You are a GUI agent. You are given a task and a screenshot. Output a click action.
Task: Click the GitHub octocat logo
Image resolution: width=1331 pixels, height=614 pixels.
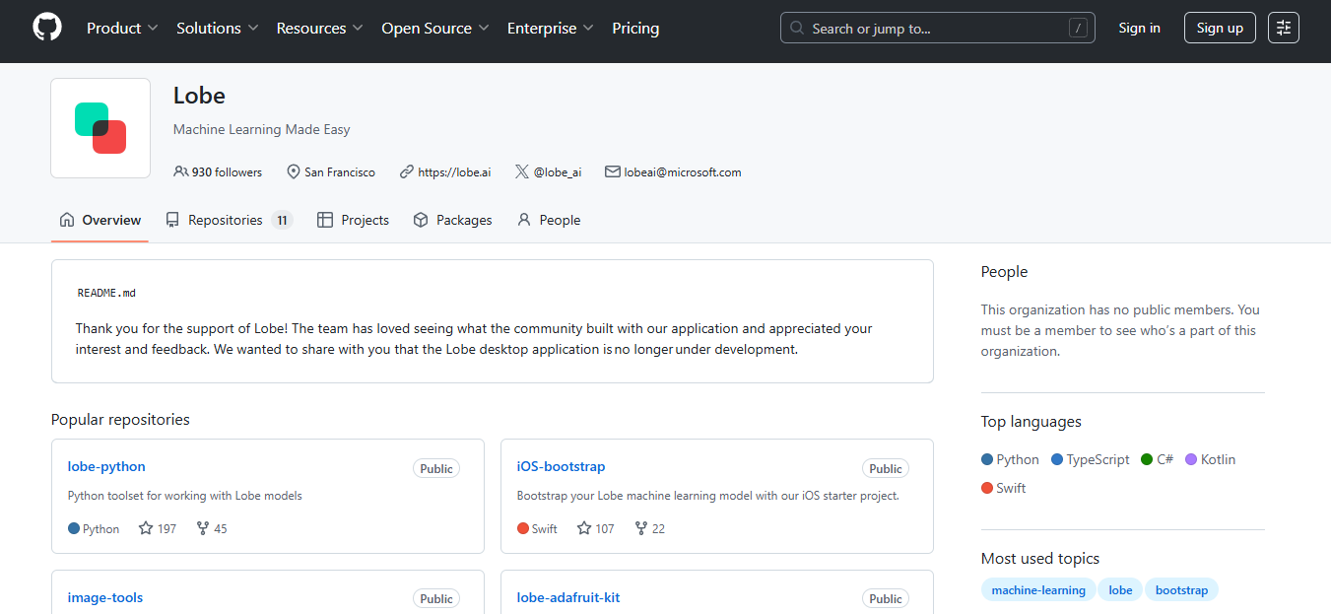pyautogui.click(x=46, y=28)
